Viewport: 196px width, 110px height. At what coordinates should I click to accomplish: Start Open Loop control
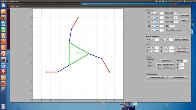(x=166, y=61)
